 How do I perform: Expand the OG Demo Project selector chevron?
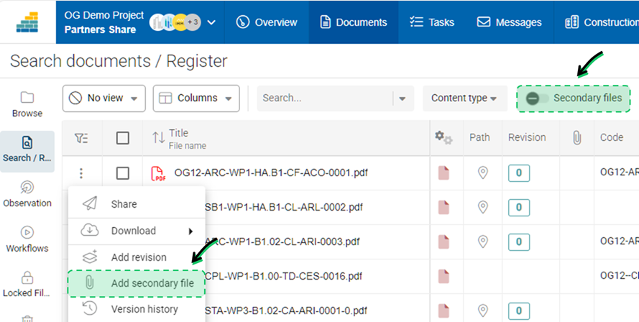click(211, 22)
